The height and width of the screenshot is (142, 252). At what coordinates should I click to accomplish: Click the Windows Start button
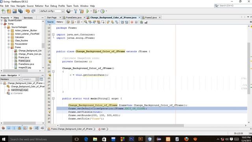tap(4, 139)
